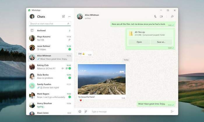Select the Alice Whitman chat in list

point(50,57)
